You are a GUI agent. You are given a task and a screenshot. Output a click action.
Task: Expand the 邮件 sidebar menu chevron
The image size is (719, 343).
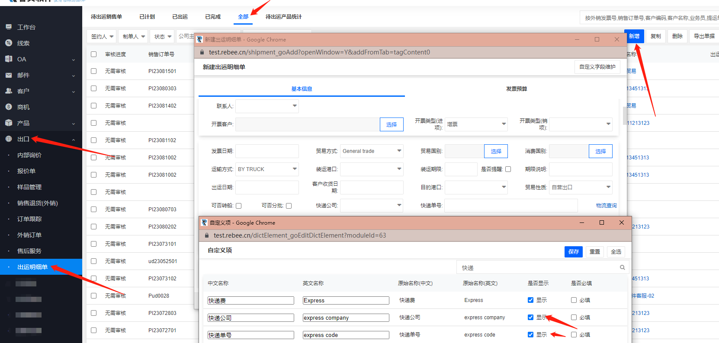74,76
